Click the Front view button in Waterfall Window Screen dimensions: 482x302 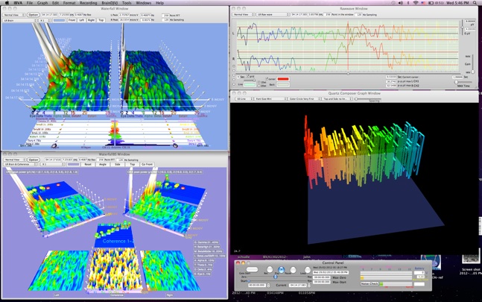pos(72,20)
